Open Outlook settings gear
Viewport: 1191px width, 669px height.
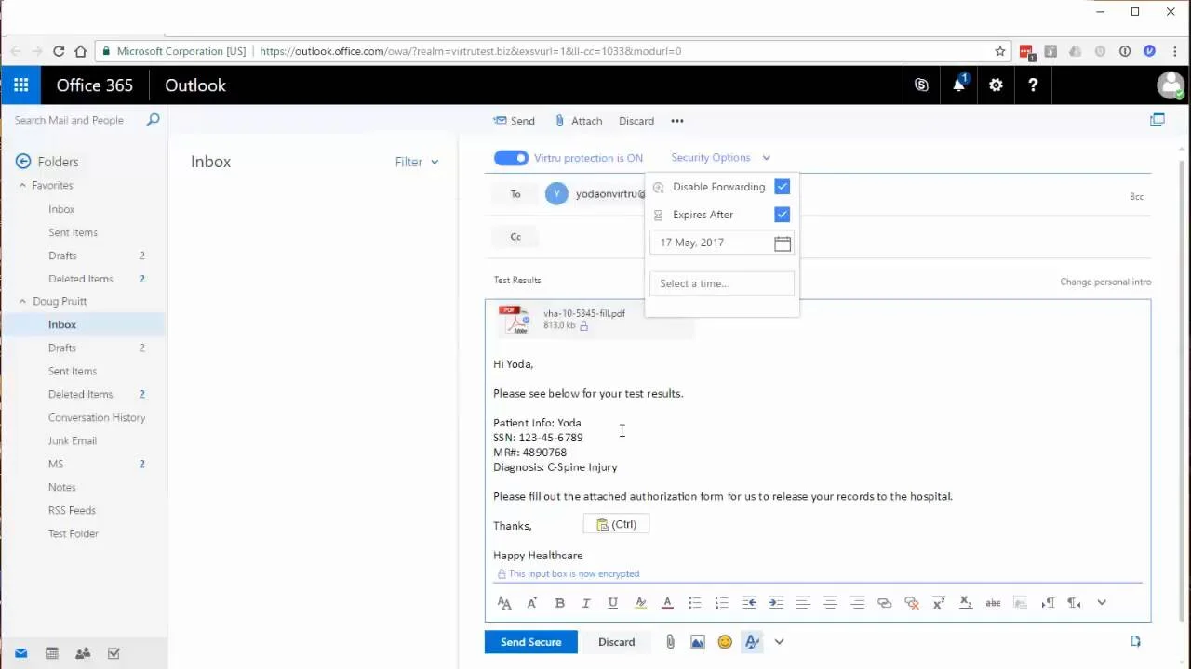coord(996,85)
